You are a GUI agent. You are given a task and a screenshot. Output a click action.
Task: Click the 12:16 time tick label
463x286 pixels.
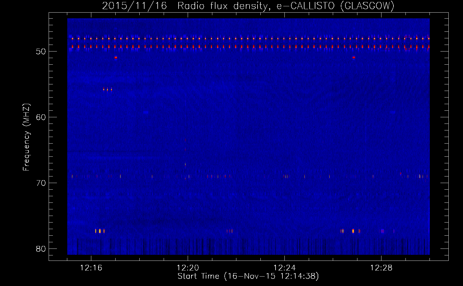coord(91,268)
